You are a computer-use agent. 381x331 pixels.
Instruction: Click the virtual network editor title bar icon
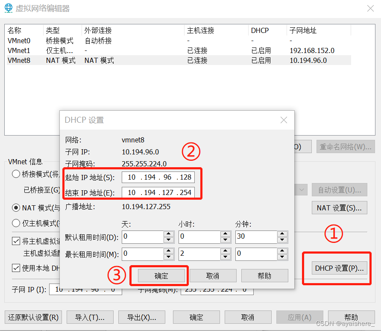(x=8, y=8)
